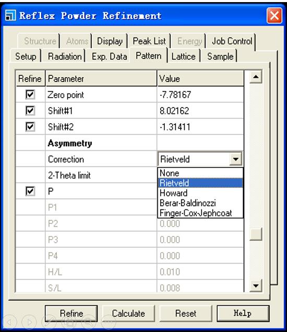
Task: Click the scrollbar up arrow
Action: pyautogui.click(x=256, y=77)
